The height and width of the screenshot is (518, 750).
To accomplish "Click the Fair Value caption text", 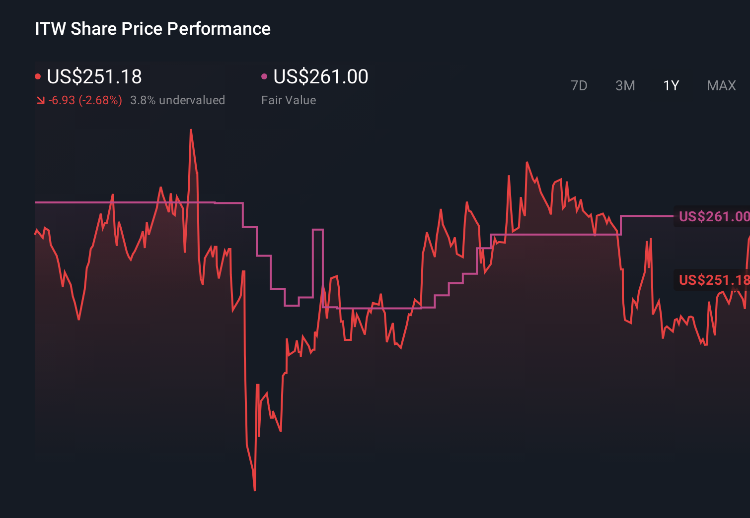I will point(289,100).
